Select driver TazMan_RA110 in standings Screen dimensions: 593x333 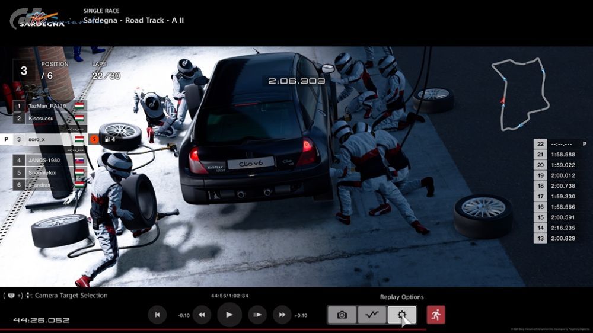pyautogui.click(x=49, y=106)
